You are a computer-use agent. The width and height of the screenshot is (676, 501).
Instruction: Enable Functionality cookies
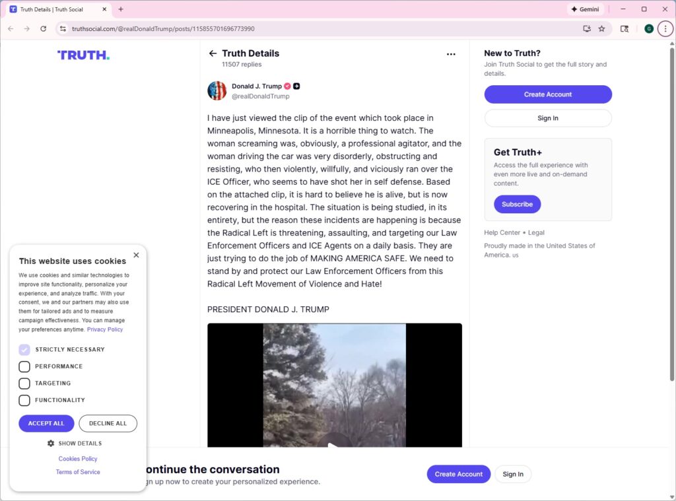[24, 400]
